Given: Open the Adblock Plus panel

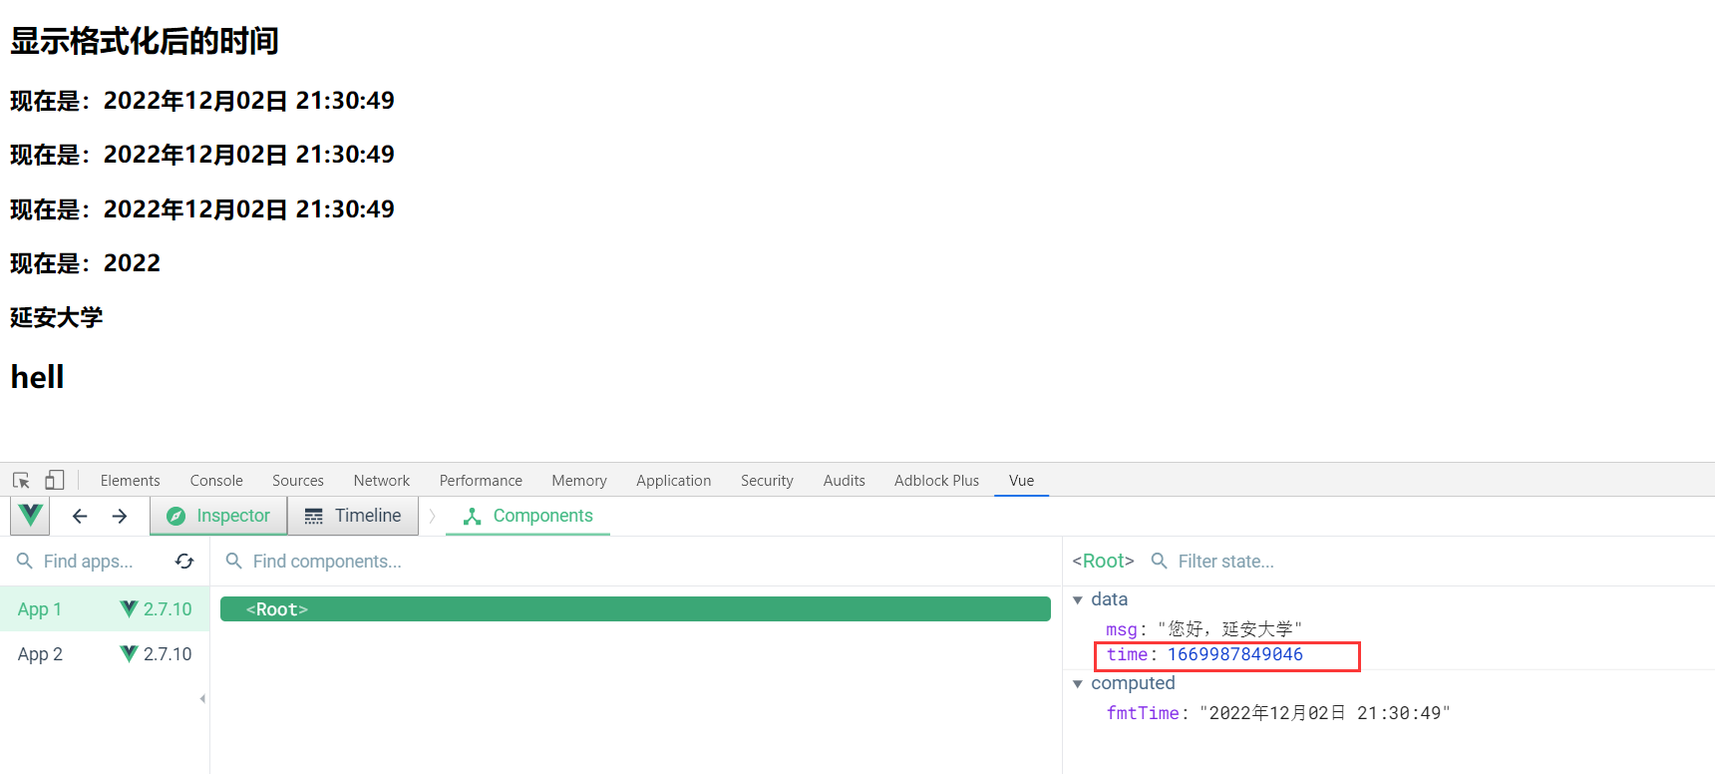Looking at the screenshot, I should tap(937, 480).
